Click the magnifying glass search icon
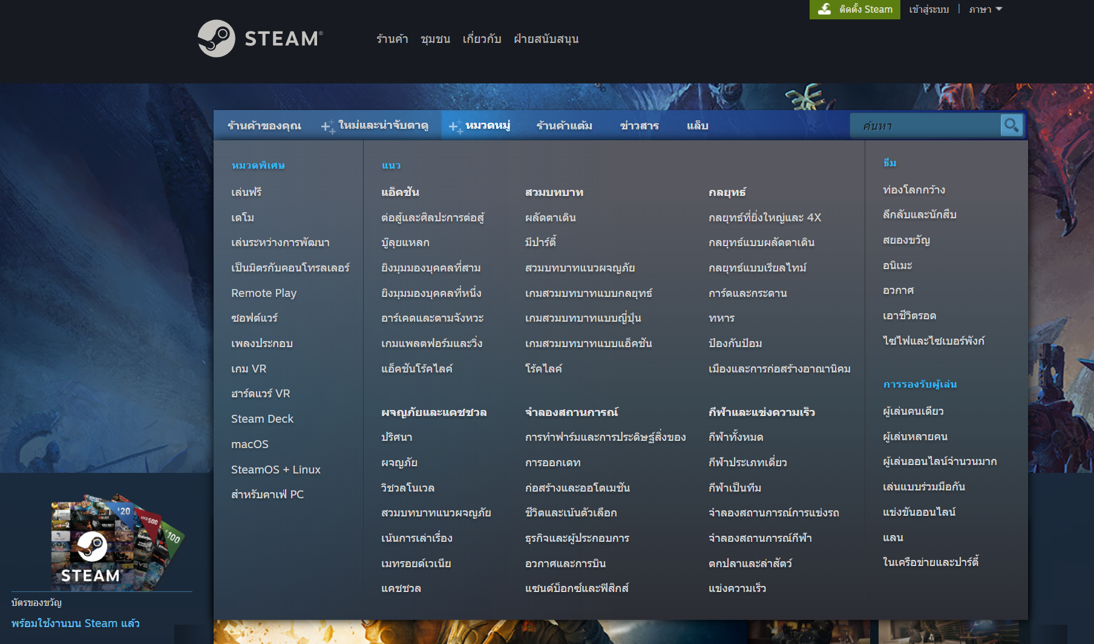This screenshot has height=644, width=1094. [x=1011, y=125]
